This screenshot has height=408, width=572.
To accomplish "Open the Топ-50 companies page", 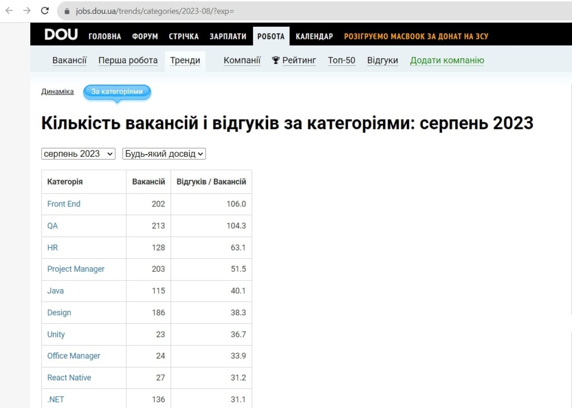I will pos(341,60).
